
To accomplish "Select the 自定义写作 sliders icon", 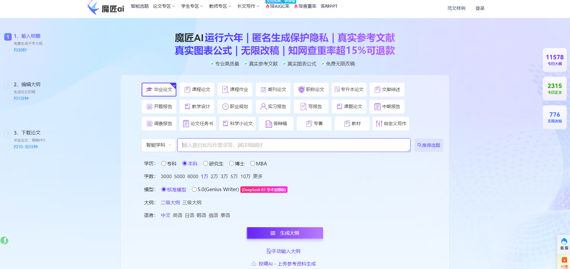I will tap(379, 124).
